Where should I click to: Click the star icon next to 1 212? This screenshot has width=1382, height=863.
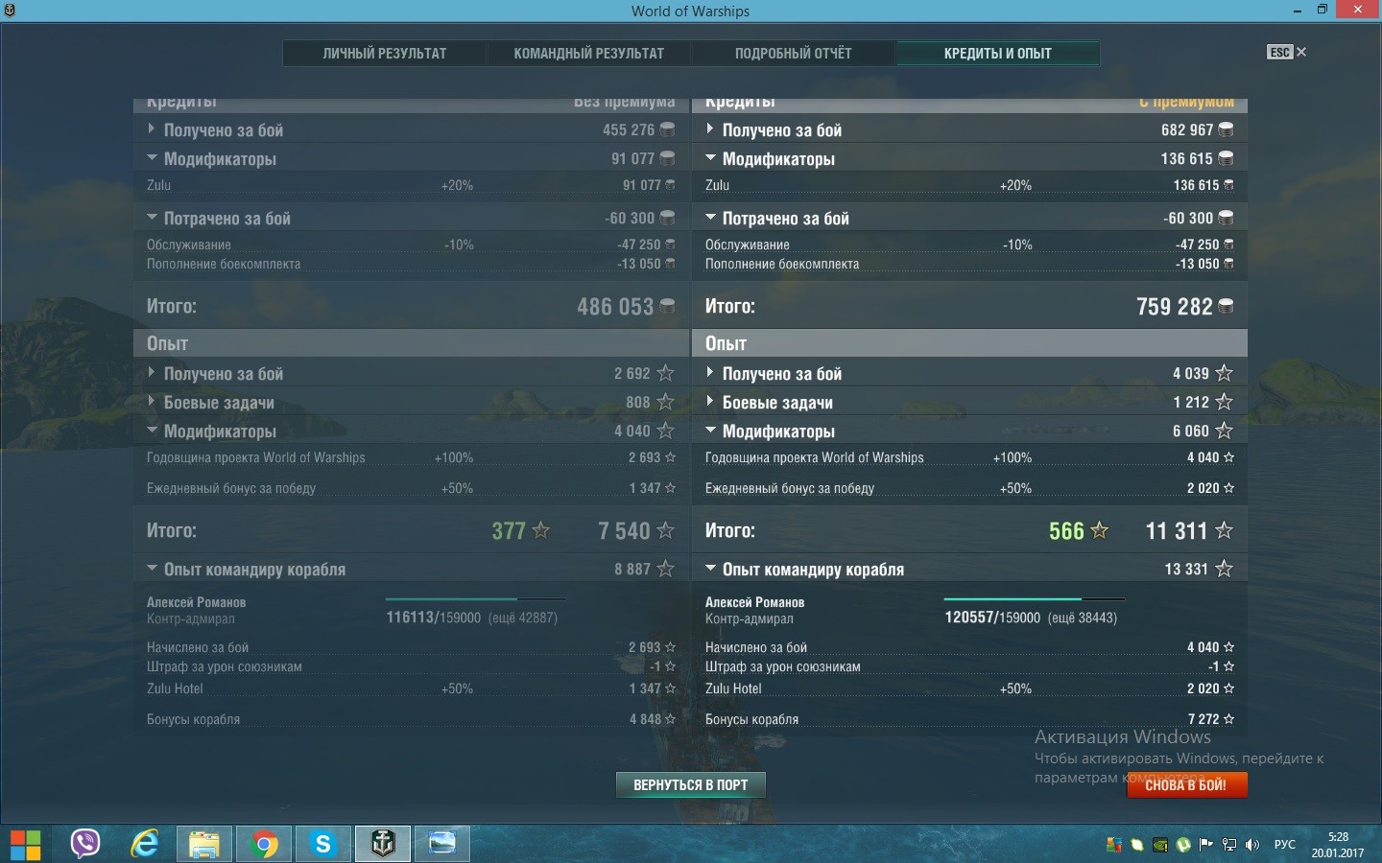pos(1224,402)
